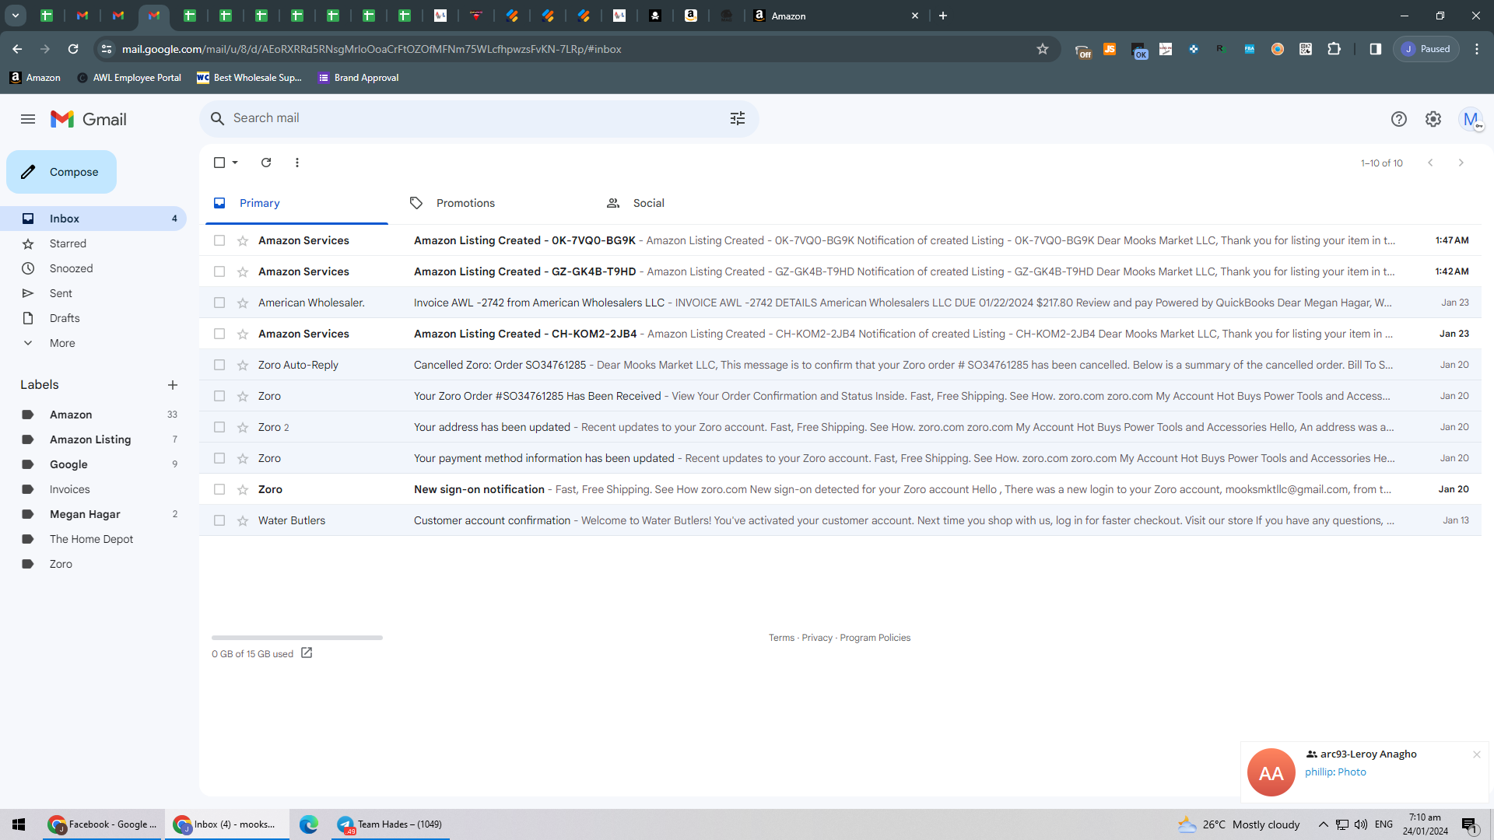Check the Water Butlers email checkbox
1494x840 pixels.
[x=219, y=520]
